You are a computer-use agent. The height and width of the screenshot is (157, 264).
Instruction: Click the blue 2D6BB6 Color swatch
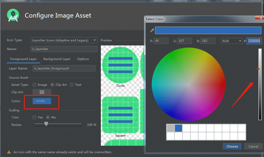point(42,101)
